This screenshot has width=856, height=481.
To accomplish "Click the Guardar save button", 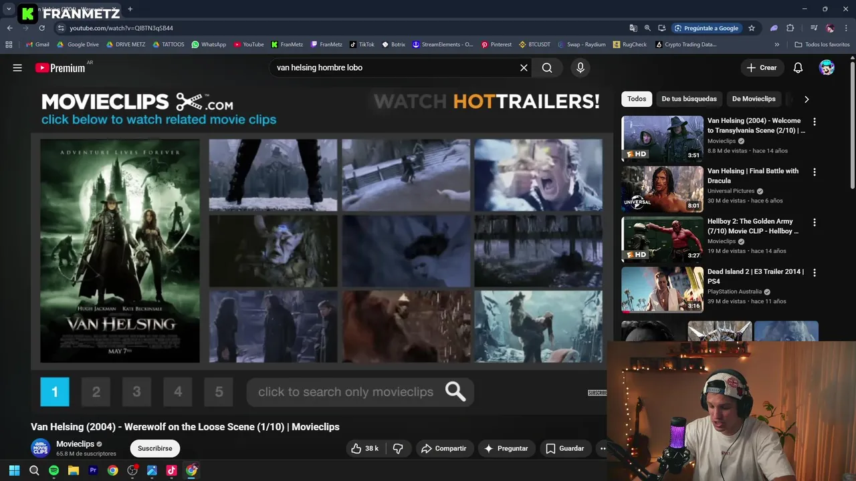I will click(564, 448).
